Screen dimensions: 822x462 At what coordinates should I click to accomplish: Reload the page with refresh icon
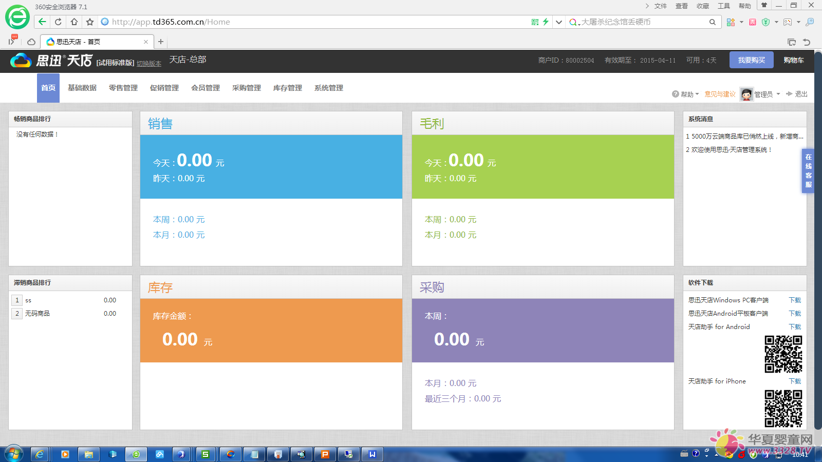pyautogui.click(x=58, y=22)
